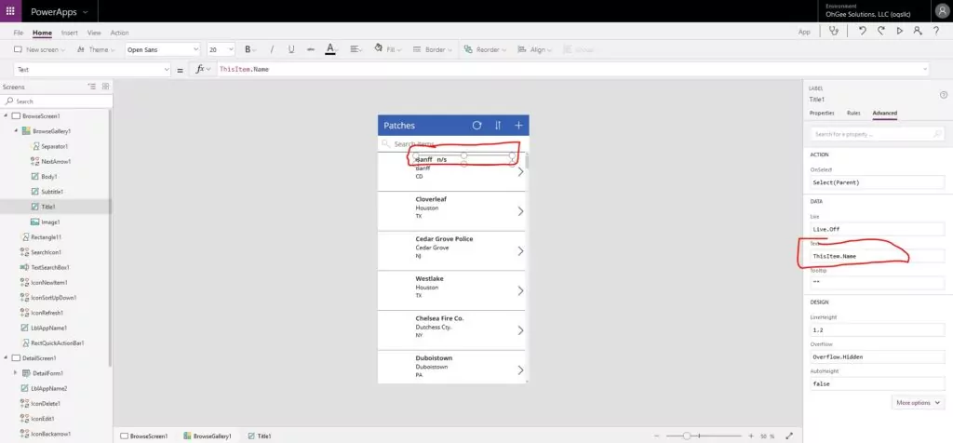Open the Insert ribbon tab
Screen dimensions: 953x443
69,33
